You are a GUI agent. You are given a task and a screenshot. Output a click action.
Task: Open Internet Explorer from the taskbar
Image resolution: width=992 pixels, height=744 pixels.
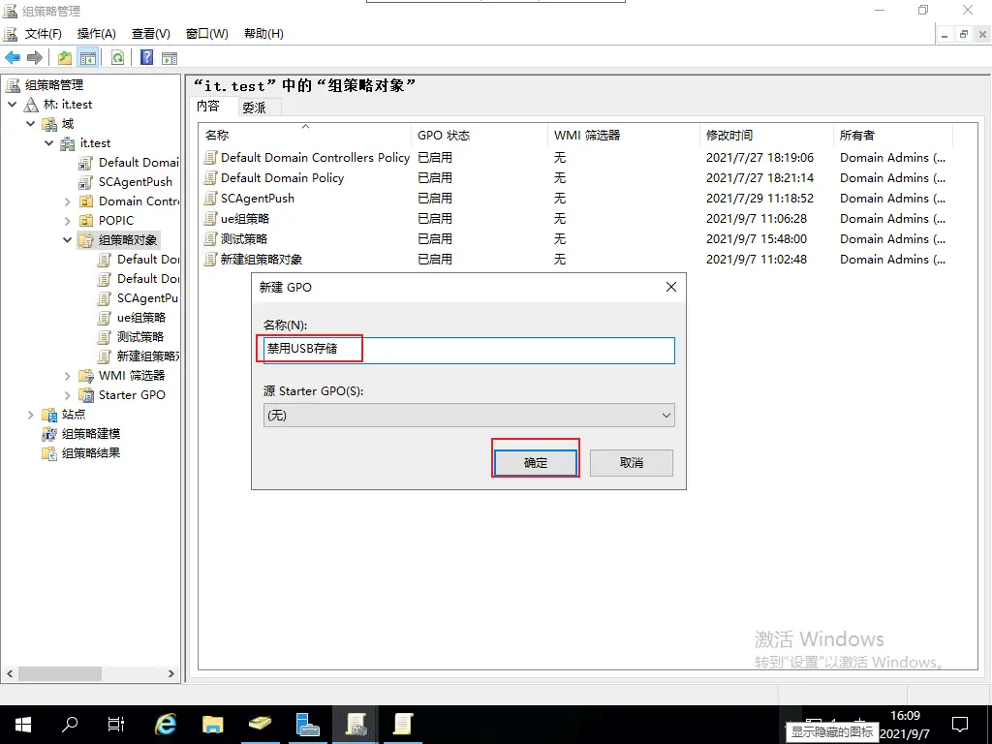(166, 724)
